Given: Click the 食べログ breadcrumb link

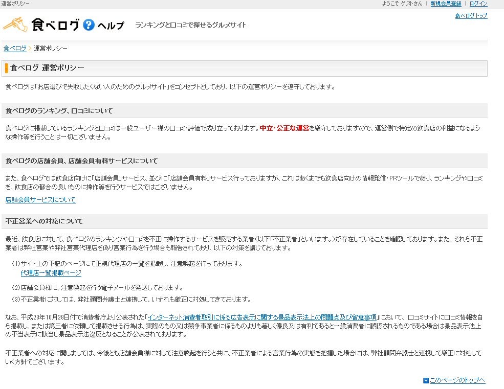Looking at the screenshot, I should [15, 48].
